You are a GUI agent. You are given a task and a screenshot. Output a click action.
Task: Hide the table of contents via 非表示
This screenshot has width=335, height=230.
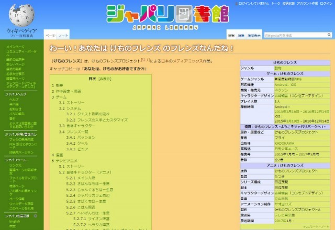point(105,79)
